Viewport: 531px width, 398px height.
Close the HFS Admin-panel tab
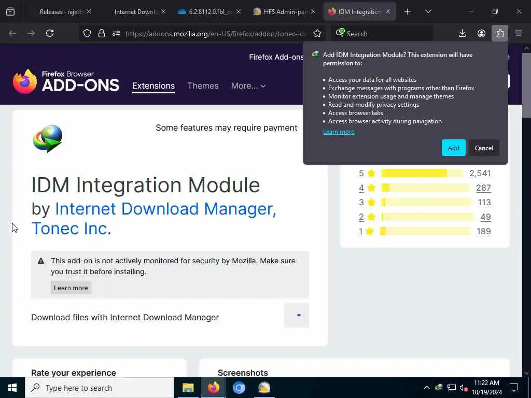click(x=313, y=11)
